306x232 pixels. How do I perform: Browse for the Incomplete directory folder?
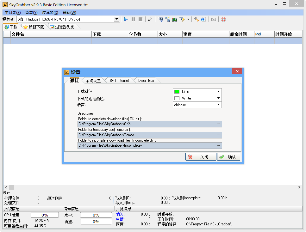(219, 145)
